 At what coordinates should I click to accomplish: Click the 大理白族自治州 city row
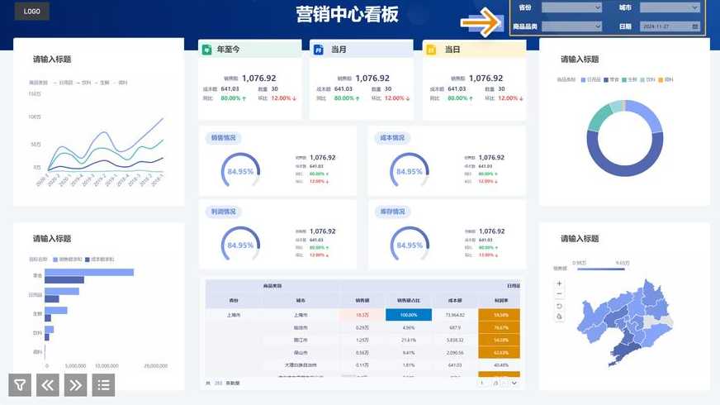(x=301, y=365)
